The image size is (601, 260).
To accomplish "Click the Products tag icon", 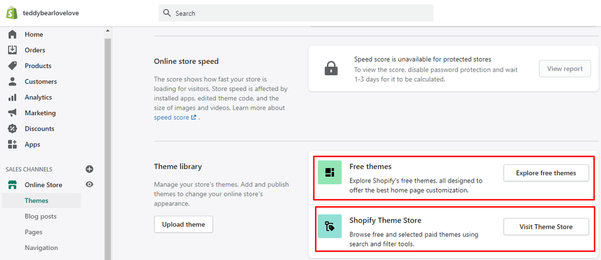I will (x=12, y=66).
